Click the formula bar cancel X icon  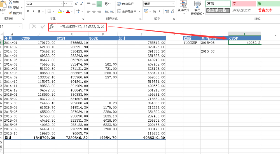click(34, 27)
